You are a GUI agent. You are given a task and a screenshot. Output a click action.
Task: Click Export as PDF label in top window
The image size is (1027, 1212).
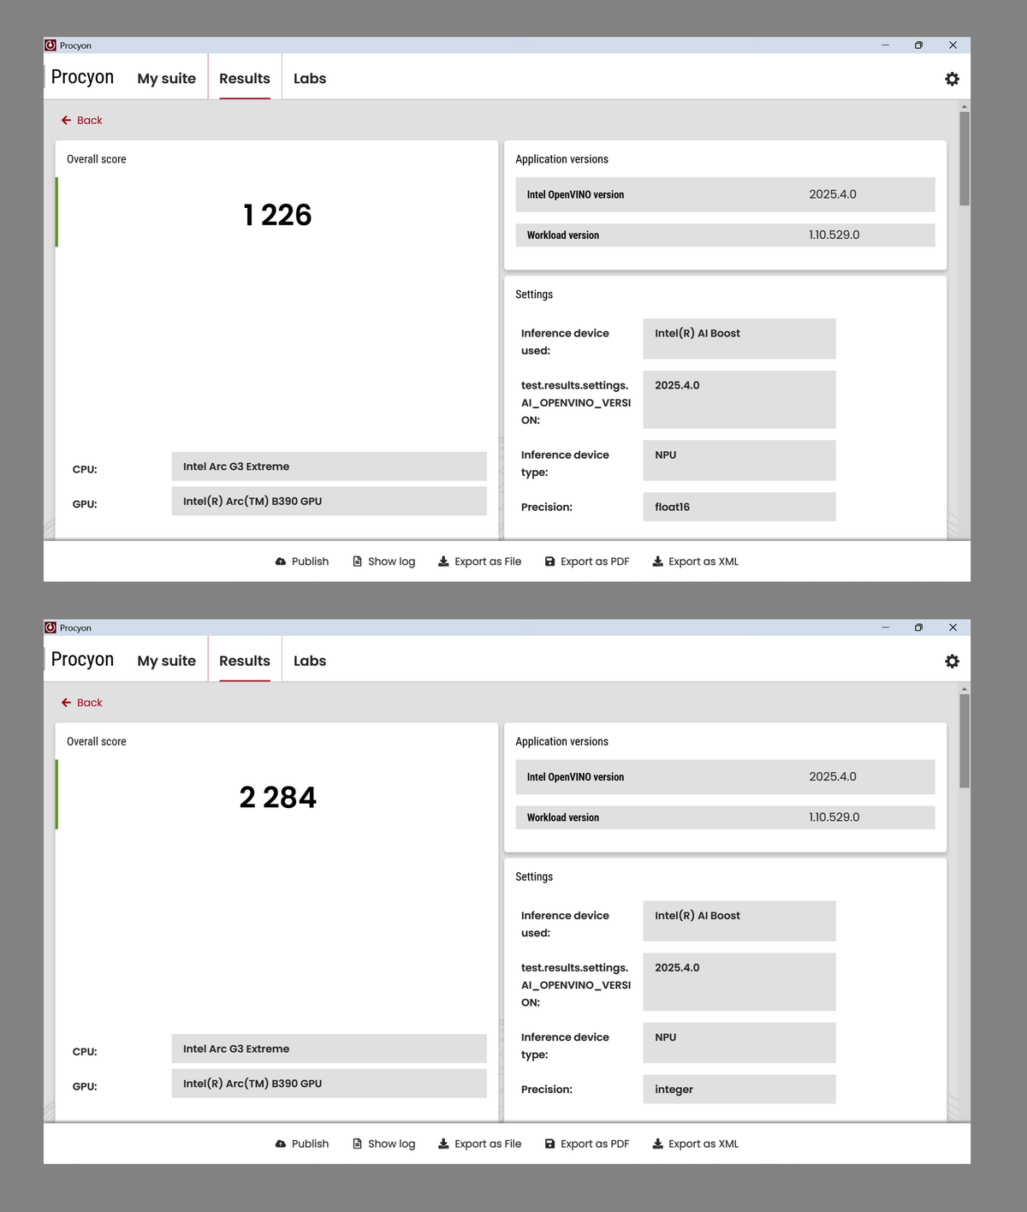[x=595, y=561]
